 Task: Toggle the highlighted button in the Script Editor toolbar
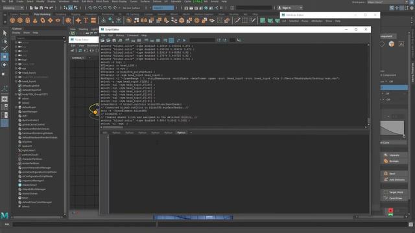click(x=171, y=40)
